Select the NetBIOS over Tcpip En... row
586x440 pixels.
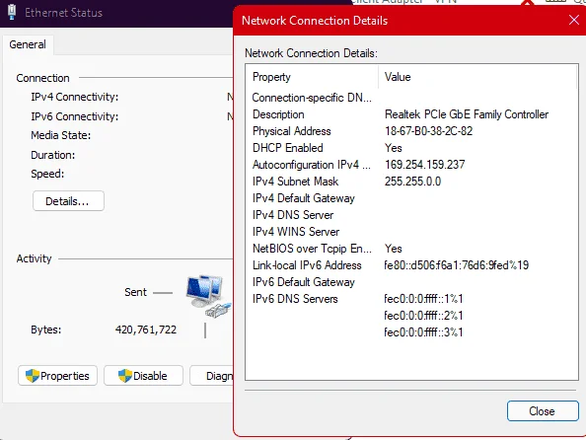click(411, 249)
